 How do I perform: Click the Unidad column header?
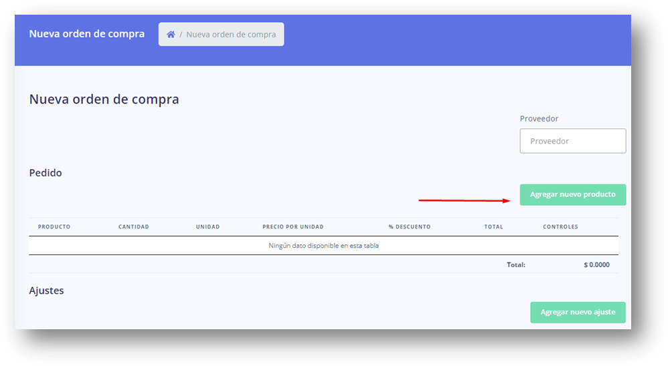207,227
